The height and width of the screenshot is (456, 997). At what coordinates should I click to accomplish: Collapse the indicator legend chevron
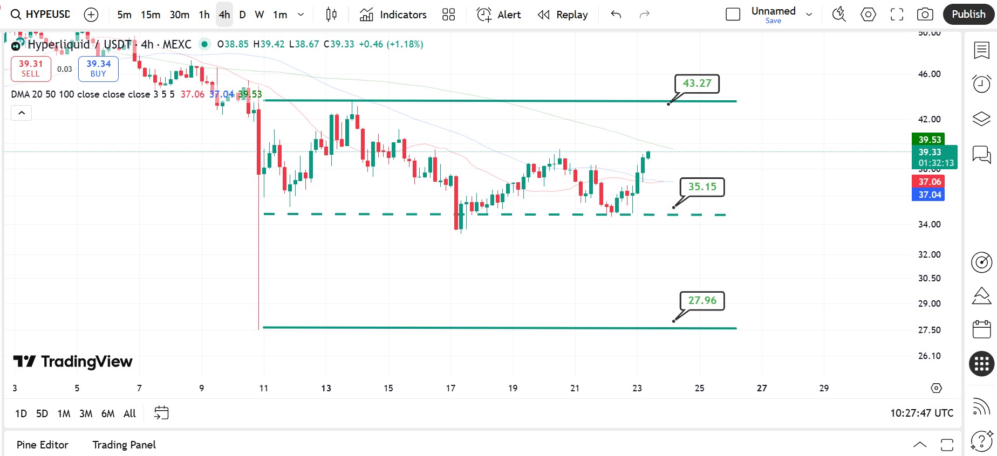22,113
